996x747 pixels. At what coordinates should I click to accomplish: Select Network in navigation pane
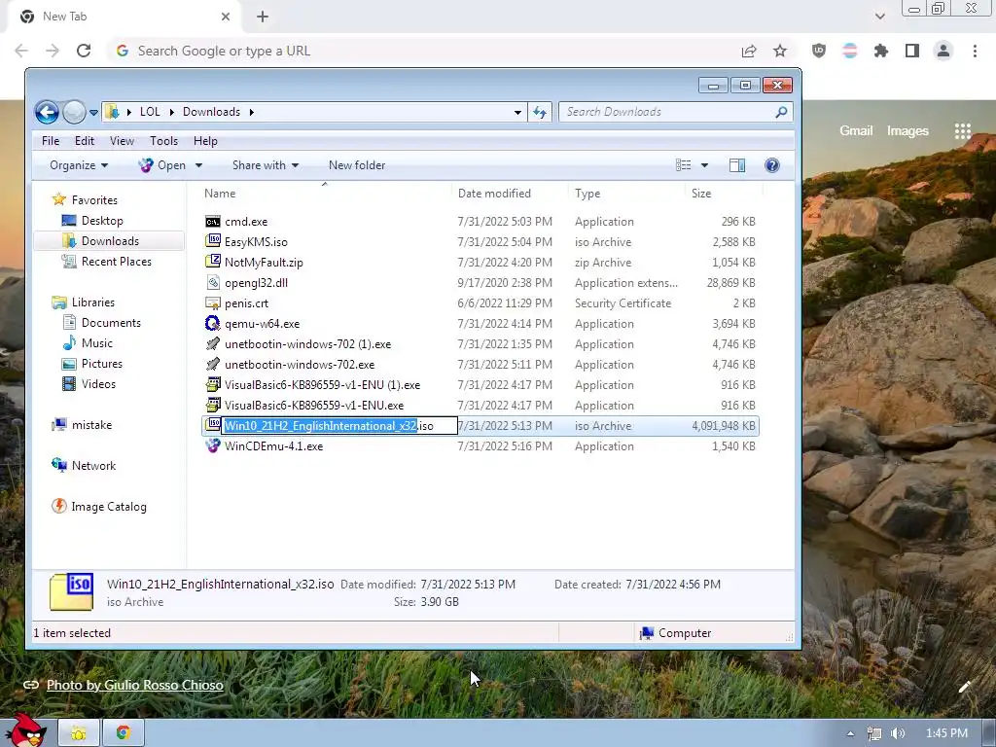coord(93,466)
